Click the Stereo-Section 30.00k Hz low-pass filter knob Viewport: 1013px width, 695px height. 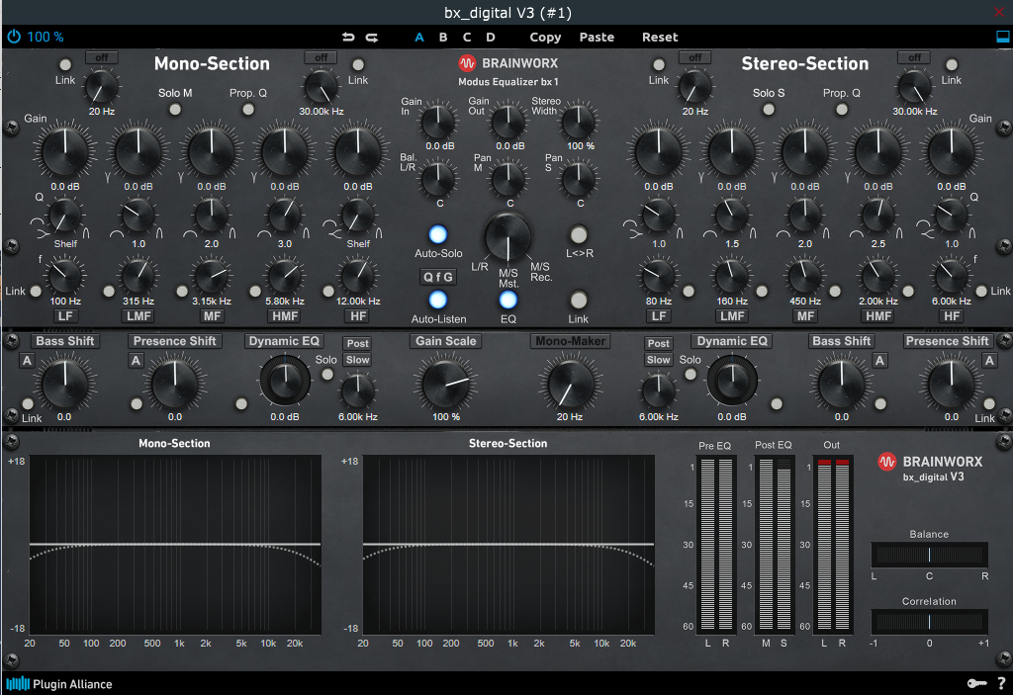[x=915, y=87]
